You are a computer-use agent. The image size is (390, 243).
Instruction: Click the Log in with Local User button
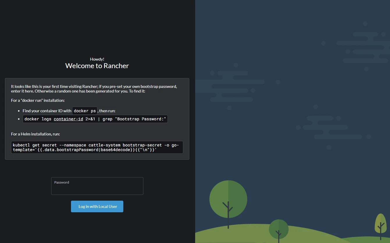[x=97, y=206]
